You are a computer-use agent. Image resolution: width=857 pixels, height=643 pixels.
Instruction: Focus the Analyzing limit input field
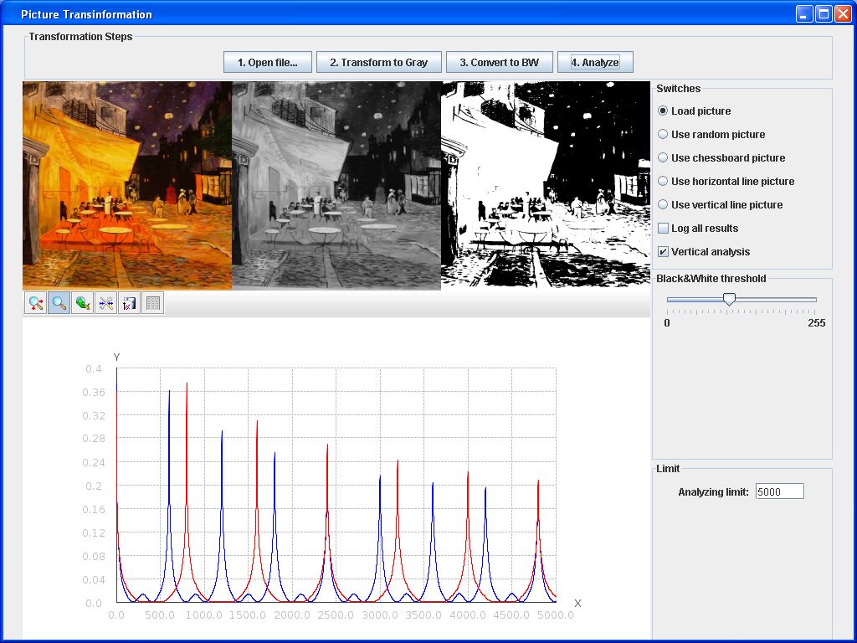click(x=779, y=491)
